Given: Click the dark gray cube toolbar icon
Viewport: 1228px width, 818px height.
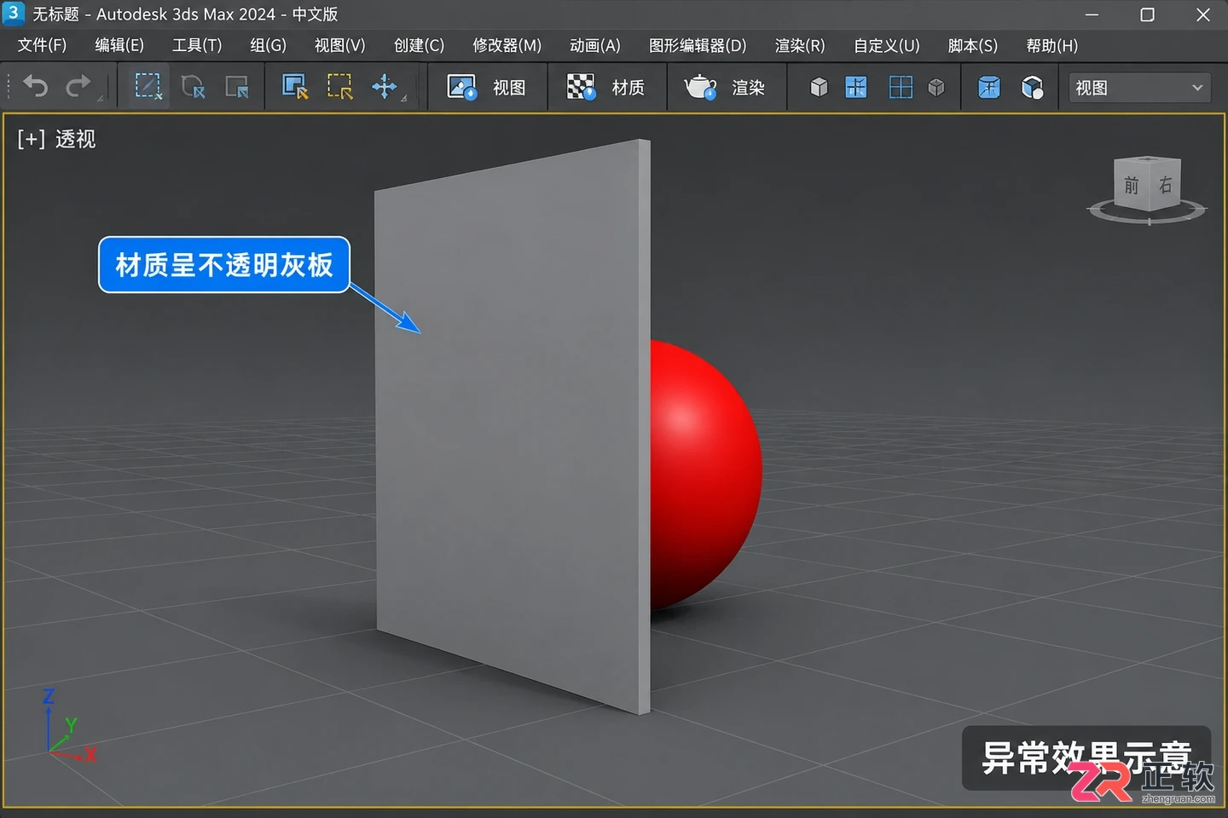Looking at the screenshot, I should (936, 87).
